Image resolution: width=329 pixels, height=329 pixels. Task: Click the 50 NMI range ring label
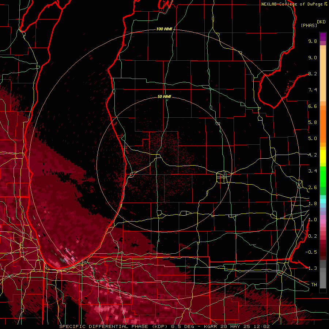(x=164, y=97)
